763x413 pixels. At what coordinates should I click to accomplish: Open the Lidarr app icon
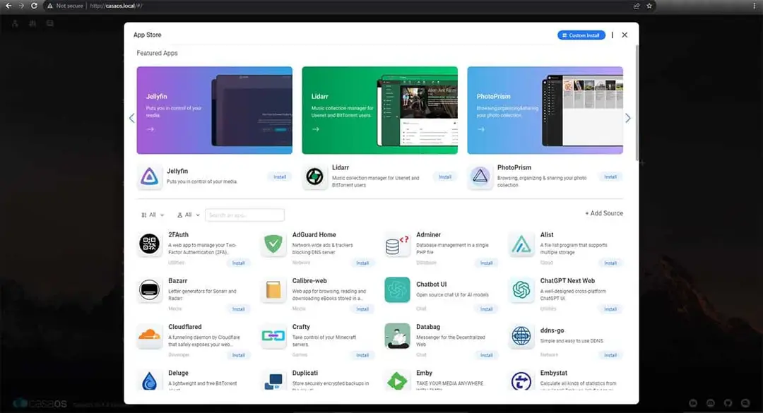(x=315, y=176)
